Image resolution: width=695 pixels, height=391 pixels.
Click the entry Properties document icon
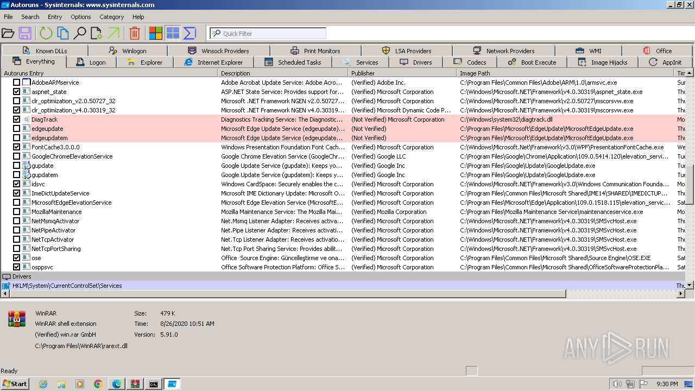coord(97,34)
